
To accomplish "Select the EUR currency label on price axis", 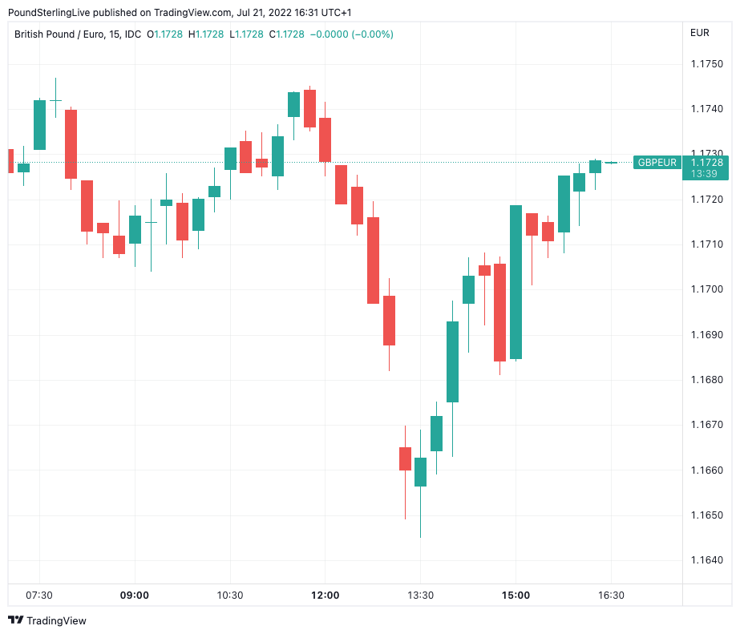I will 699,33.
